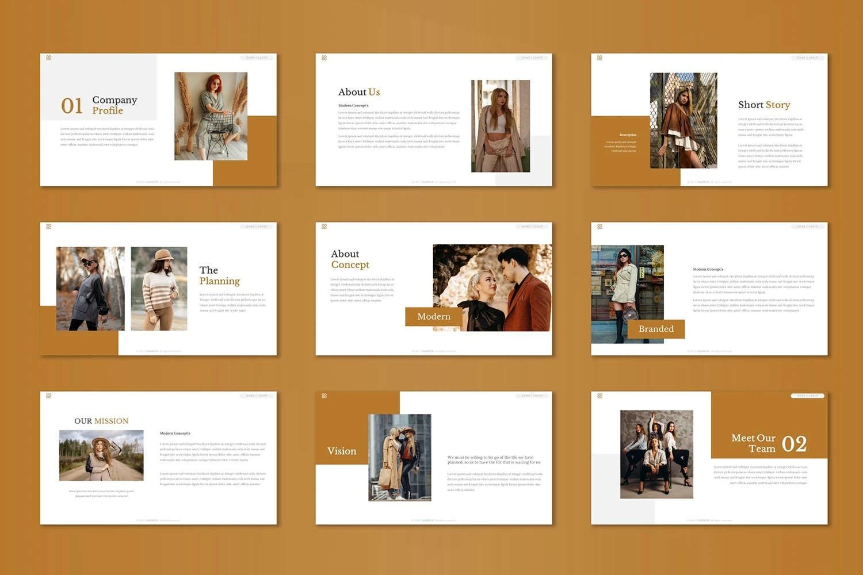Screen dimensions: 863x575
Task: Select the brown Description box on Short Story slide
Action: [620, 144]
